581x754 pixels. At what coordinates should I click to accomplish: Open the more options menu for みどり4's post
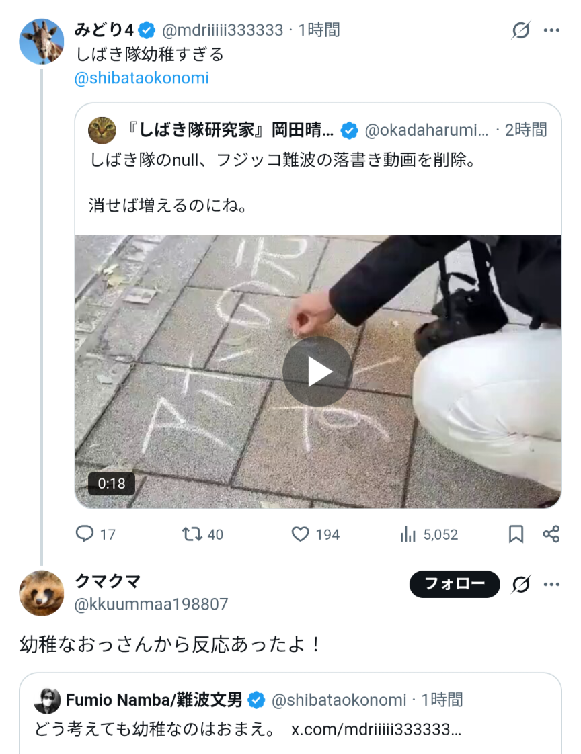551,30
